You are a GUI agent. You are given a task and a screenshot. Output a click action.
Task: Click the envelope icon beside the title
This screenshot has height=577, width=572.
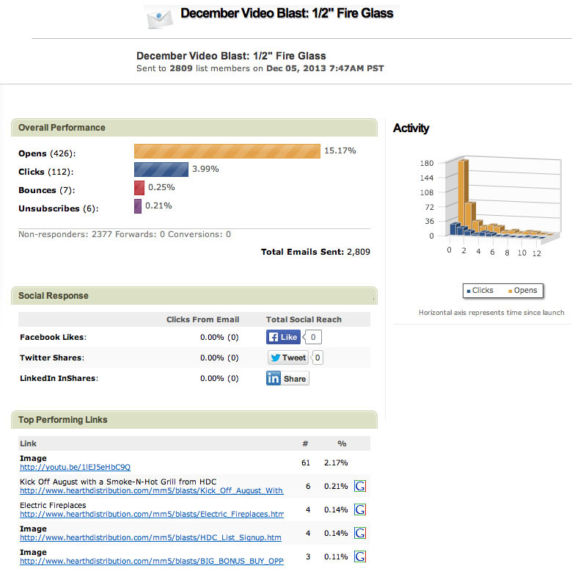point(158,18)
